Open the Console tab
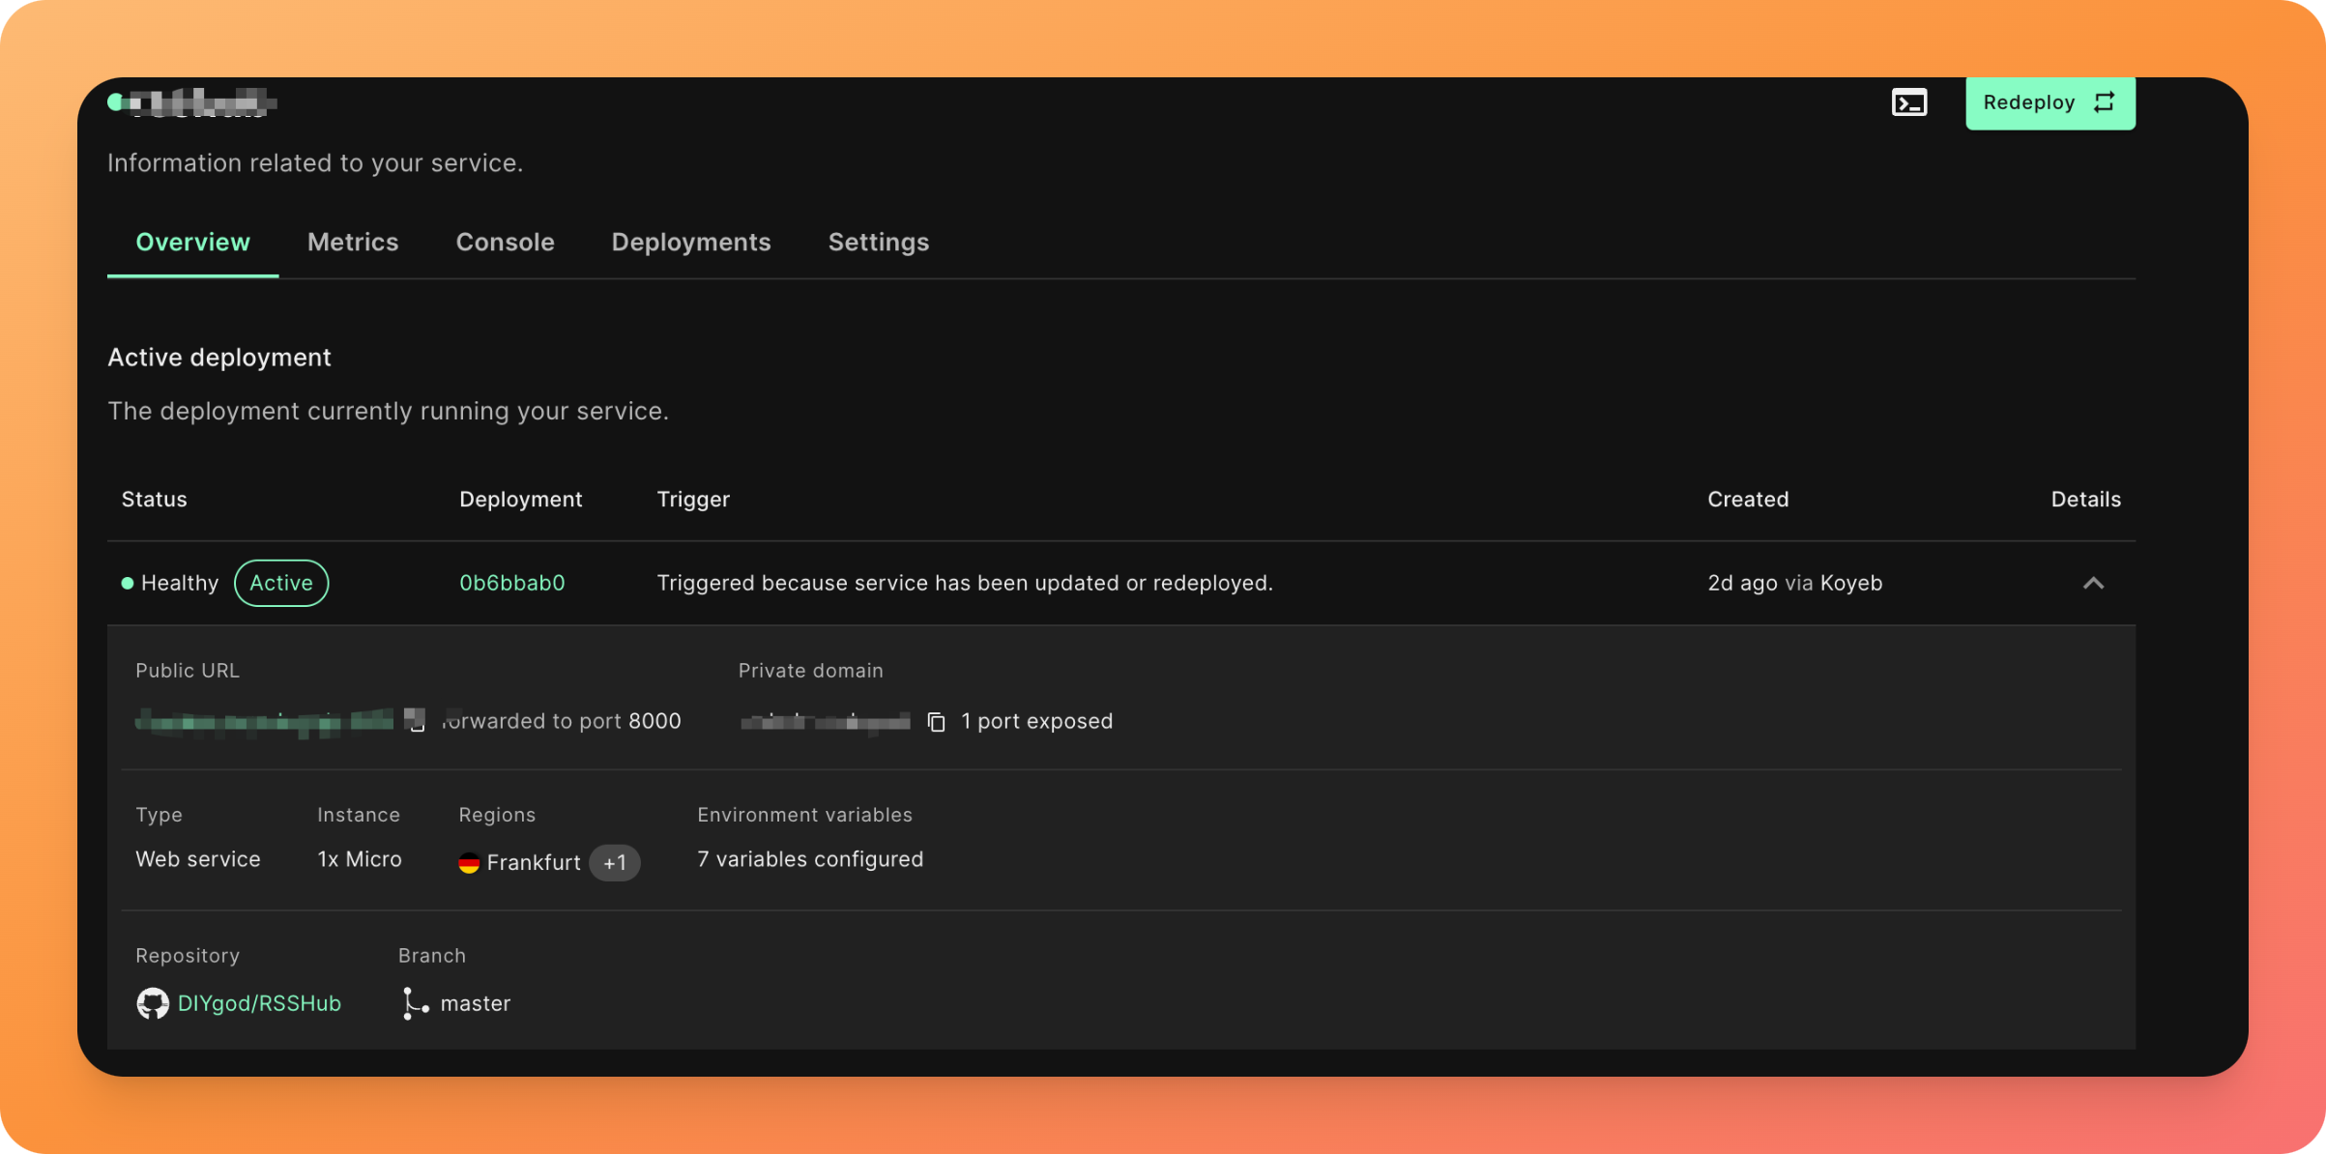This screenshot has height=1154, width=2326. click(x=505, y=242)
